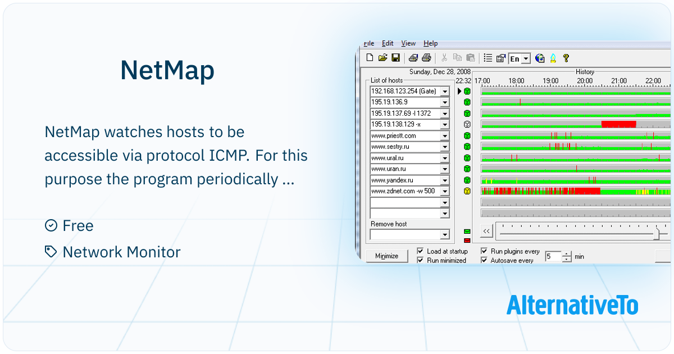Click the Sunday, Dec 28, 2008 date text
Viewport: 674px width, 354px height.
440,72
